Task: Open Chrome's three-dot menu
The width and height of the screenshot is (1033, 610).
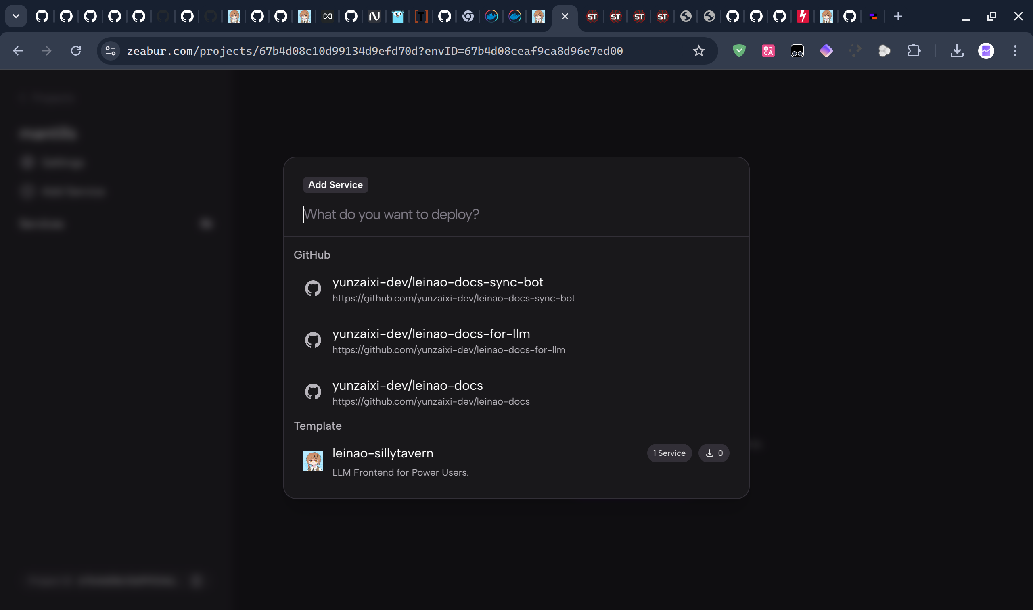Action: tap(1015, 51)
